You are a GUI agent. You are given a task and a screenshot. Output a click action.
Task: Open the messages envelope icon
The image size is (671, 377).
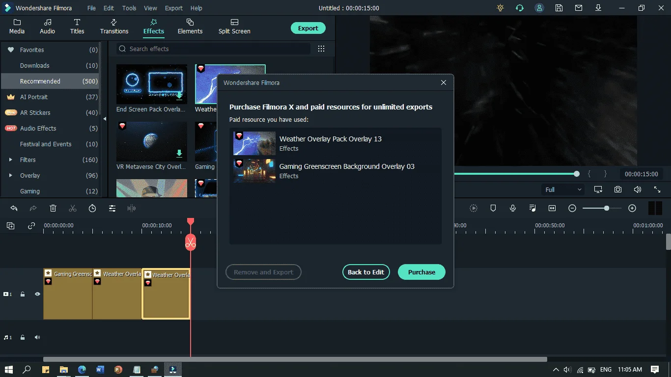579,8
